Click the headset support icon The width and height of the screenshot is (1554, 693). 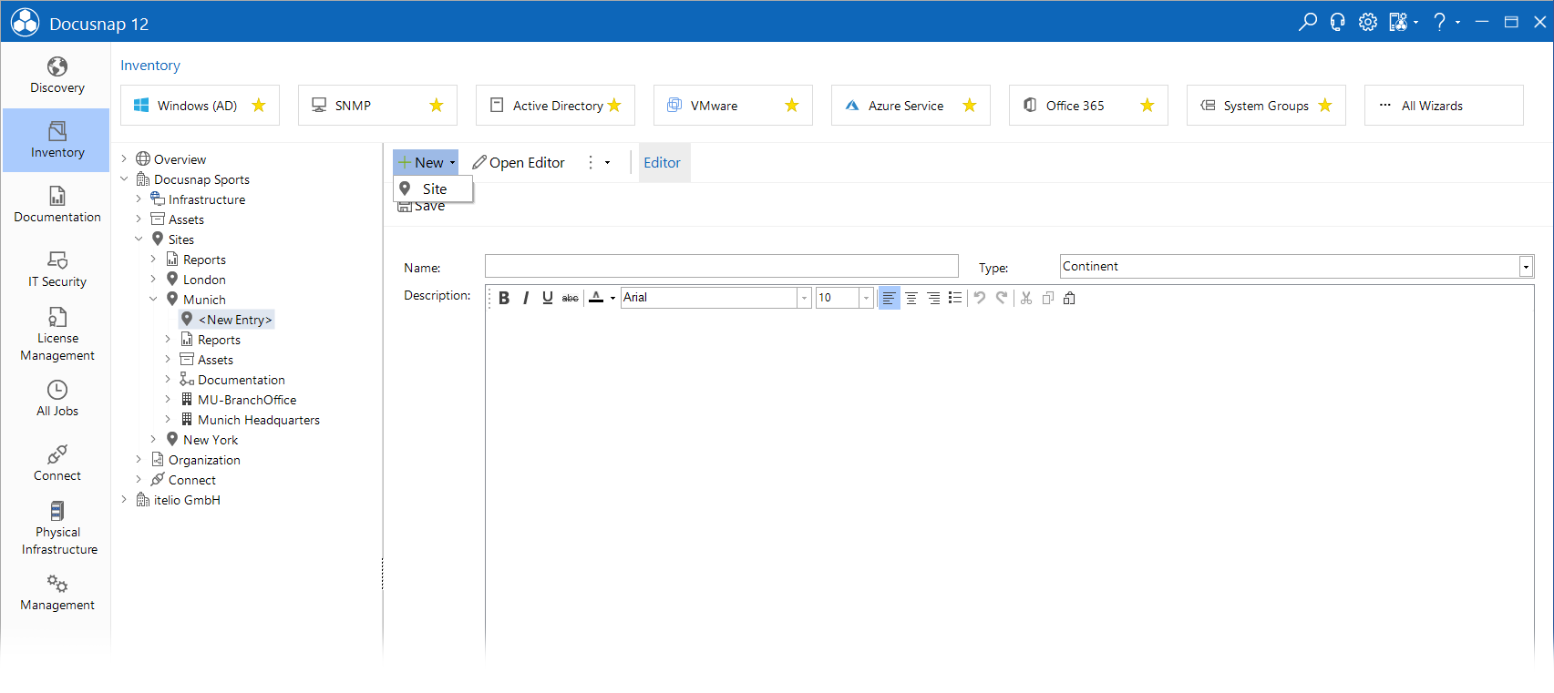point(1338,22)
